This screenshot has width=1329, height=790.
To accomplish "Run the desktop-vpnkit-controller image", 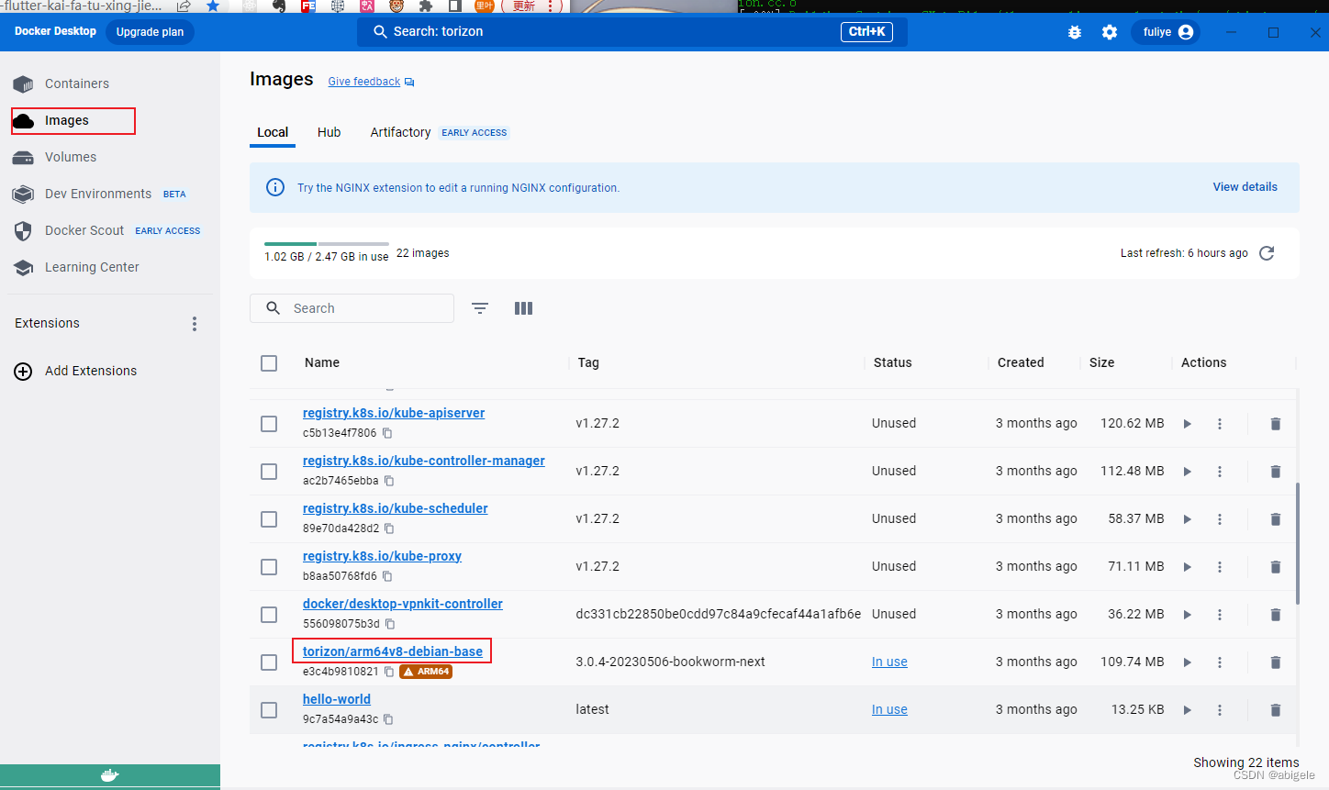I will click(1187, 615).
